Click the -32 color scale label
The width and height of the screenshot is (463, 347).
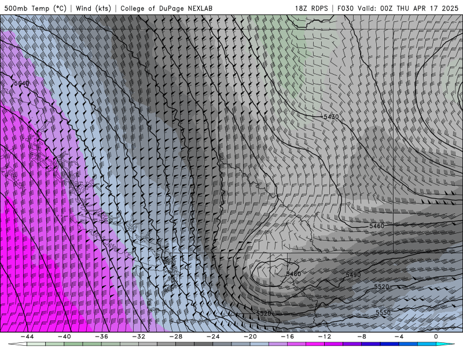[139, 337]
